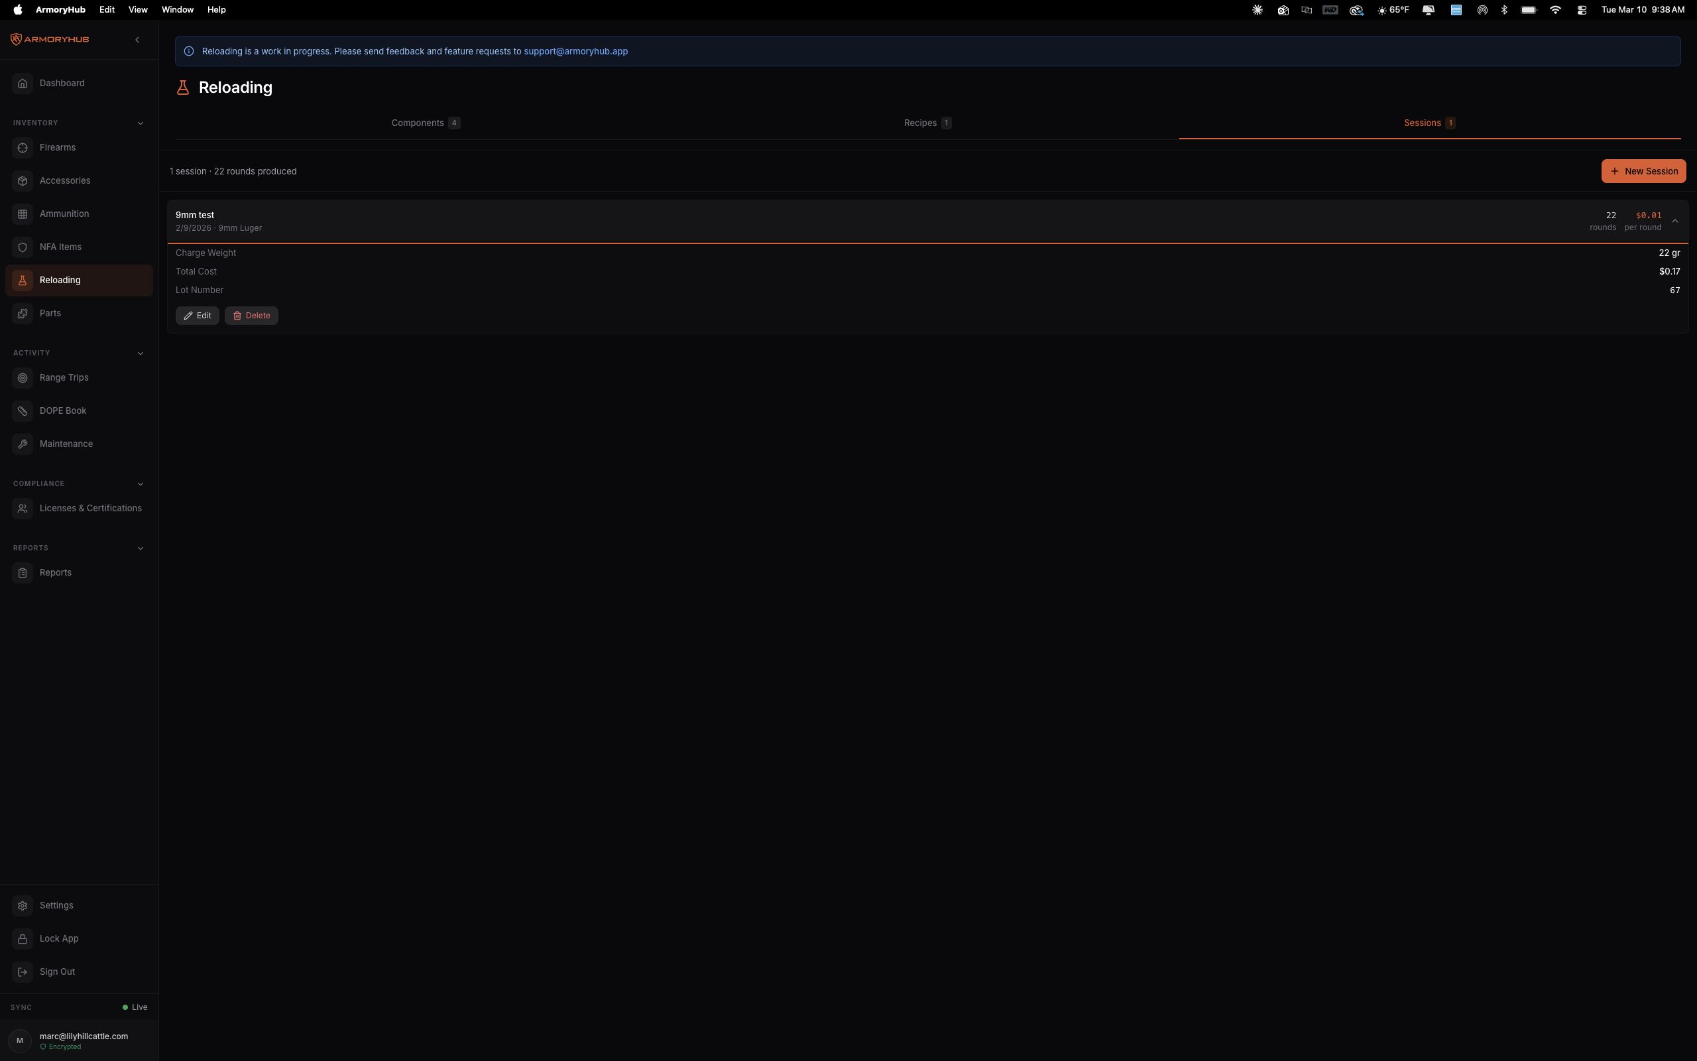
Task: Go to the Dashboard
Action: 62,83
